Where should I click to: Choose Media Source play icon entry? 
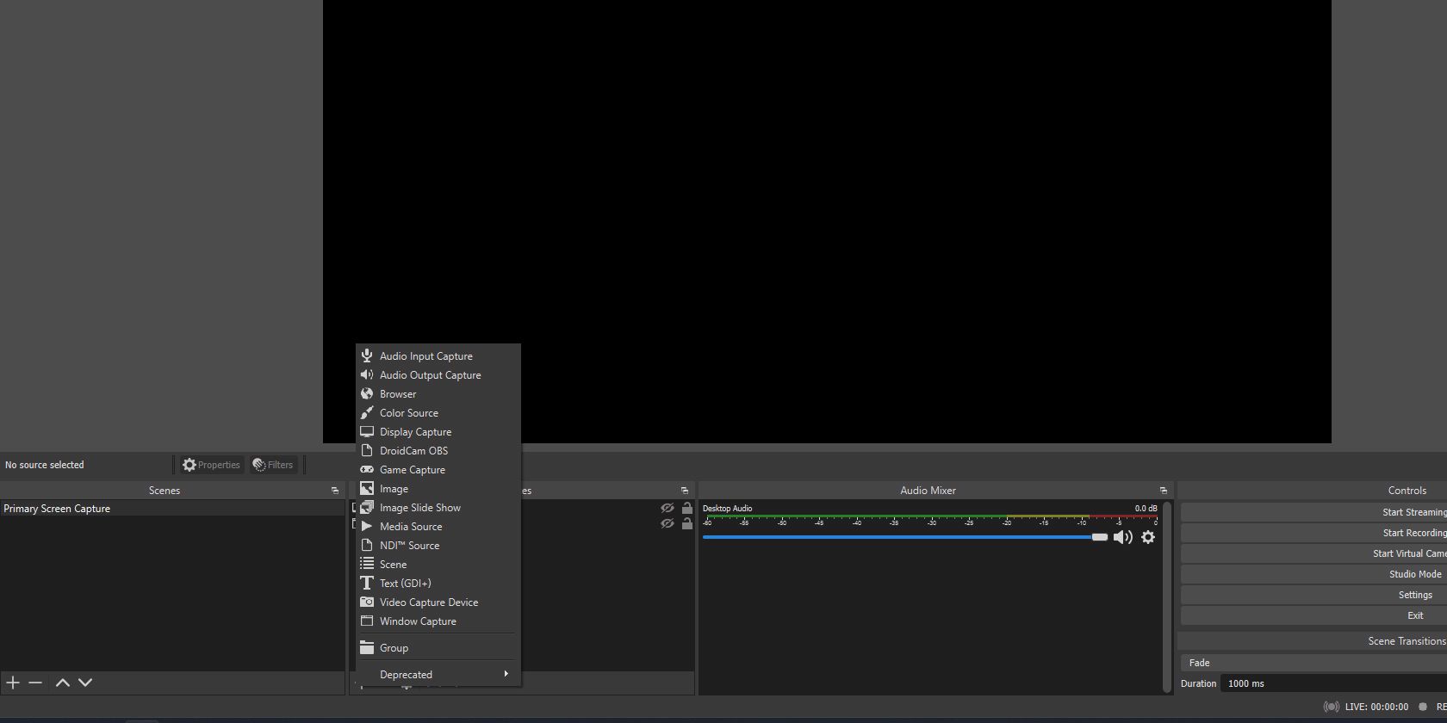pyautogui.click(x=438, y=527)
